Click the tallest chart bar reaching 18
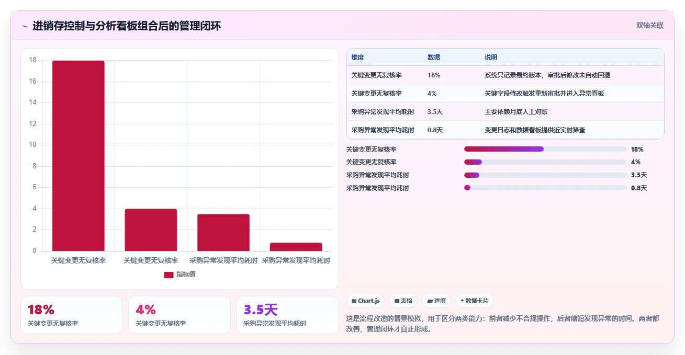This screenshot has width=685, height=355. (x=78, y=156)
